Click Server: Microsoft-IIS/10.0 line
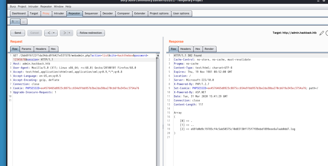The width and height of the screenshot is (328, 166). pyautogui.click(x=194, y=80)
